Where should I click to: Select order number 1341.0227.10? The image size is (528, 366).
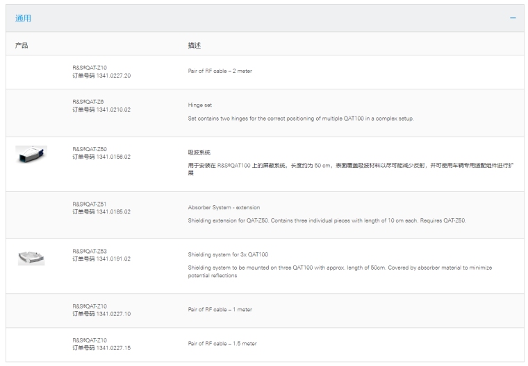click(x=101, y=314)
